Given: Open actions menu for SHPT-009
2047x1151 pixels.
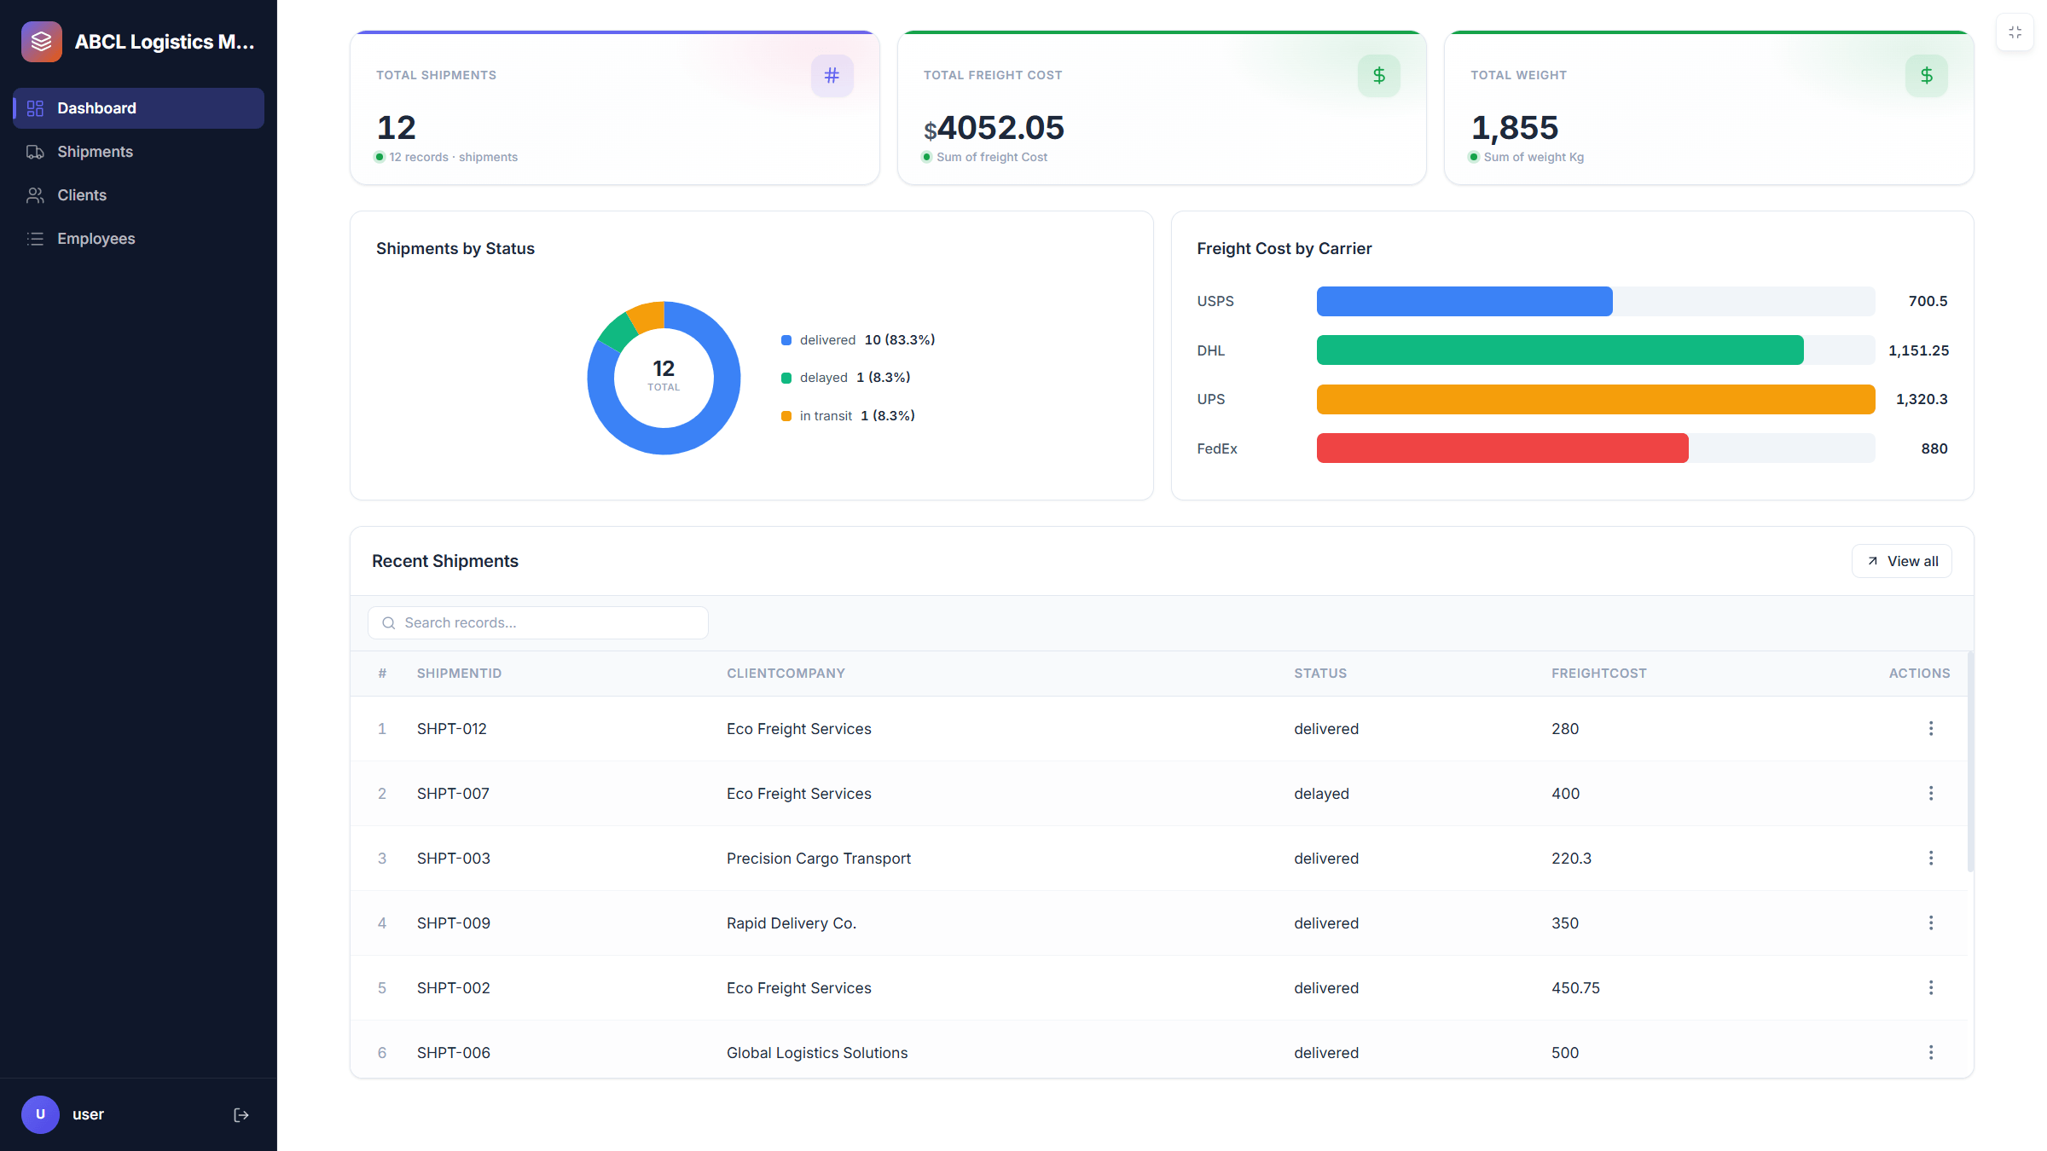Looking at the screenshot, I should click(x=1931, y=923).
